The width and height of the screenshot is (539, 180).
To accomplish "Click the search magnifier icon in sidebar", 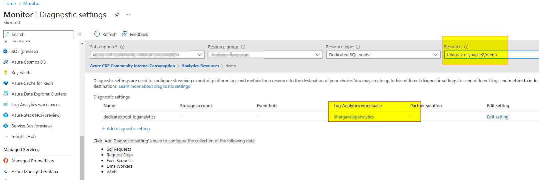I will [8, 34].
